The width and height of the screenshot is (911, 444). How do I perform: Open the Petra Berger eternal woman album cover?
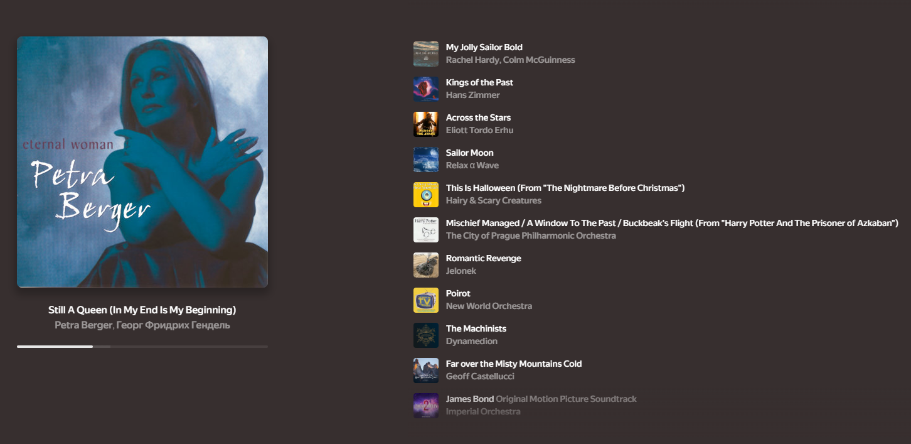pos(142,162)
